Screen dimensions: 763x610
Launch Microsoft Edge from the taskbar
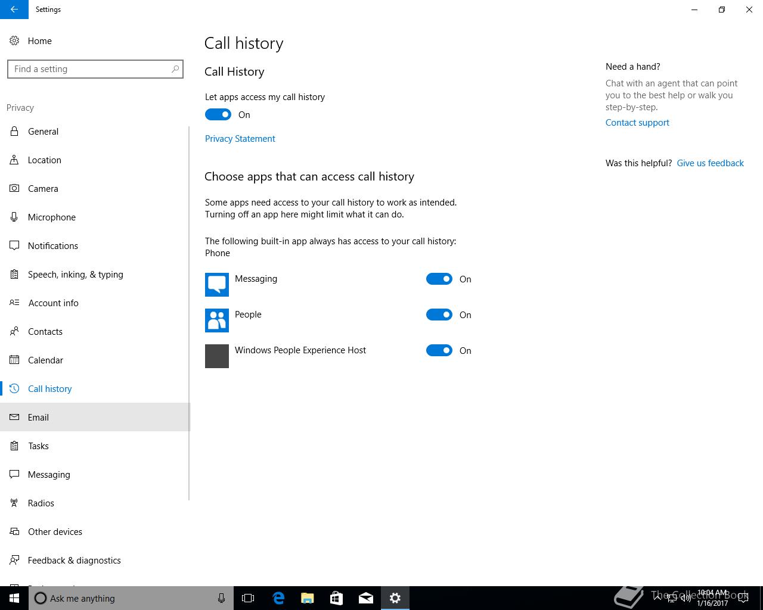coord(278,598)
